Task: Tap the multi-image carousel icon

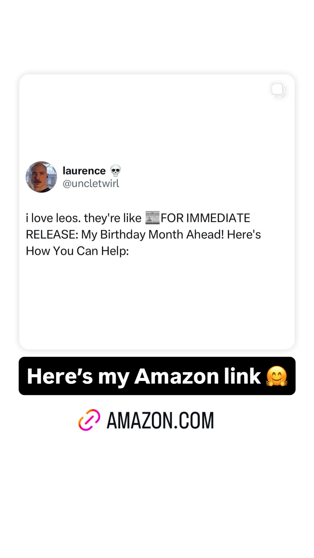Action: click(x=278, y=90)
